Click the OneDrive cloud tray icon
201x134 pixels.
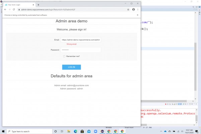[x=165, y=131]
